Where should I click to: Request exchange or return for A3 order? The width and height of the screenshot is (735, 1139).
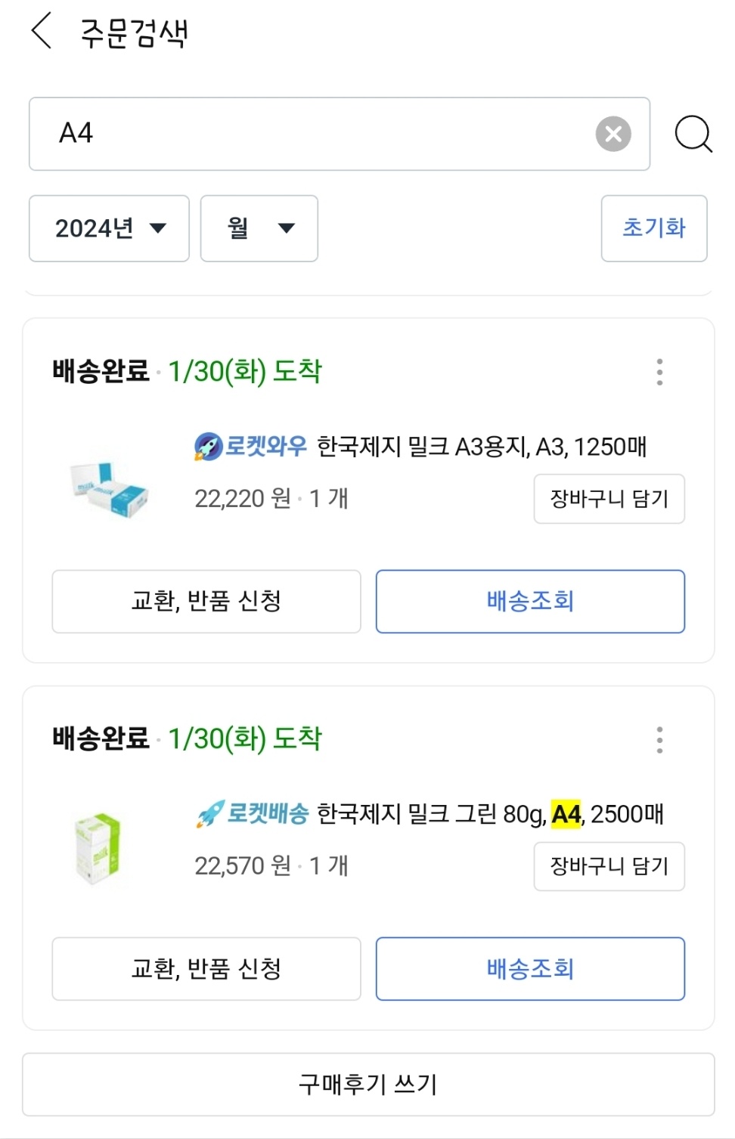206,602
